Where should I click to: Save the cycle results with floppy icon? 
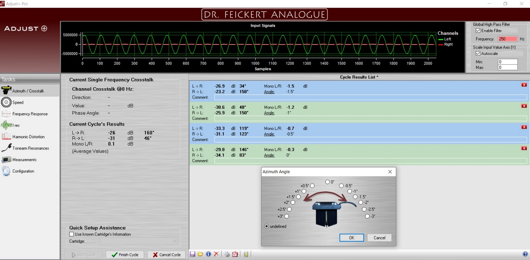192,254
